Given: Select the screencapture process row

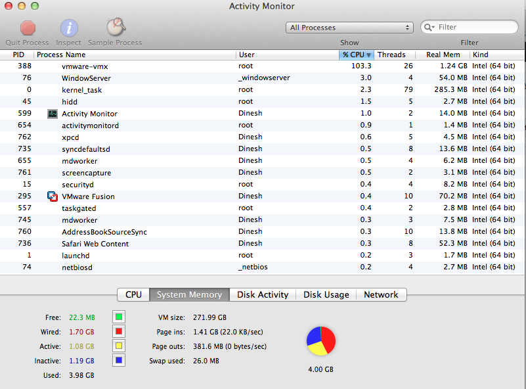Looking at the screenshot, I should 261,173.
